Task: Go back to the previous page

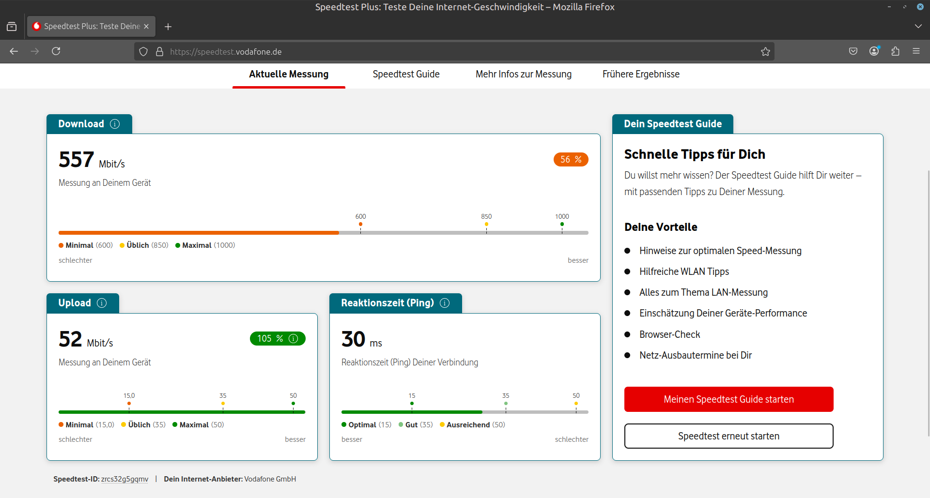Action: (x=14, y=51)
